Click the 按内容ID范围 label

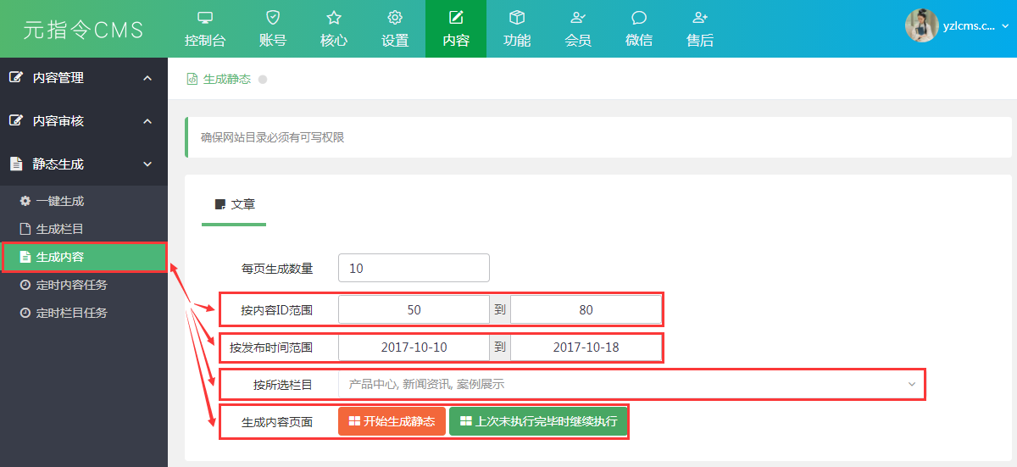(276, 310)
